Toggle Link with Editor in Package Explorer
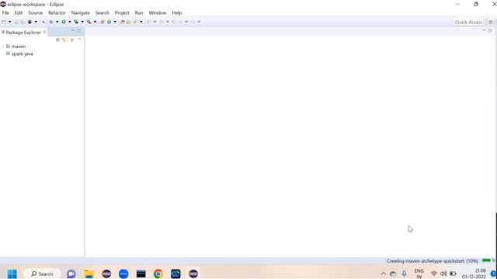This screenshot has height=279, width=497. click(64, 40)
